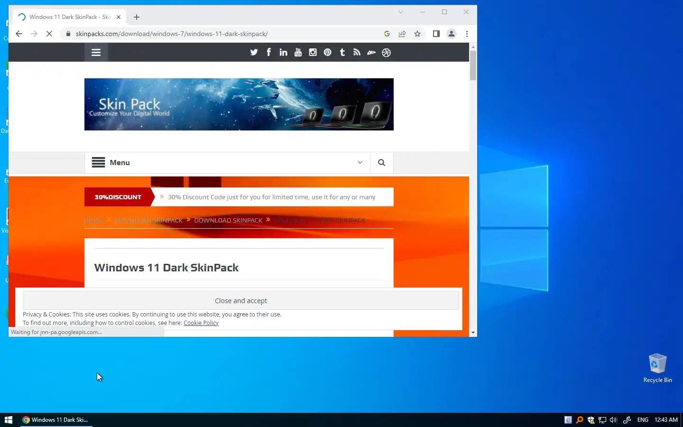
Task: Click the browser forward arrow
Action: (34, 34)
